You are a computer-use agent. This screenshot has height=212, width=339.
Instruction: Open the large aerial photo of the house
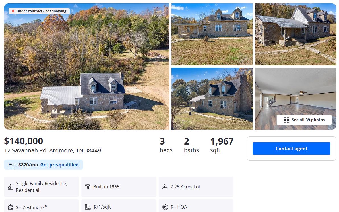pos(86,66)
